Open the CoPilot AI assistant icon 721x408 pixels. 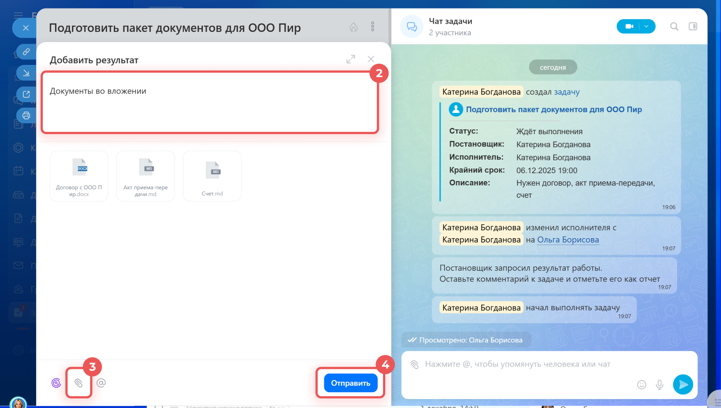(x=56, y=383)
